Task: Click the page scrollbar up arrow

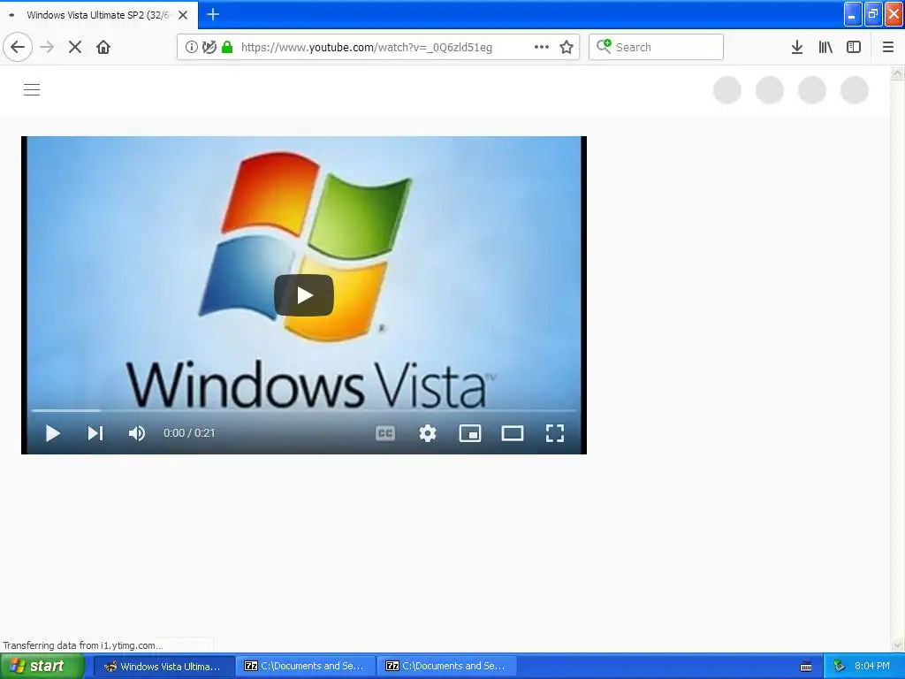Action: [897, 72]
